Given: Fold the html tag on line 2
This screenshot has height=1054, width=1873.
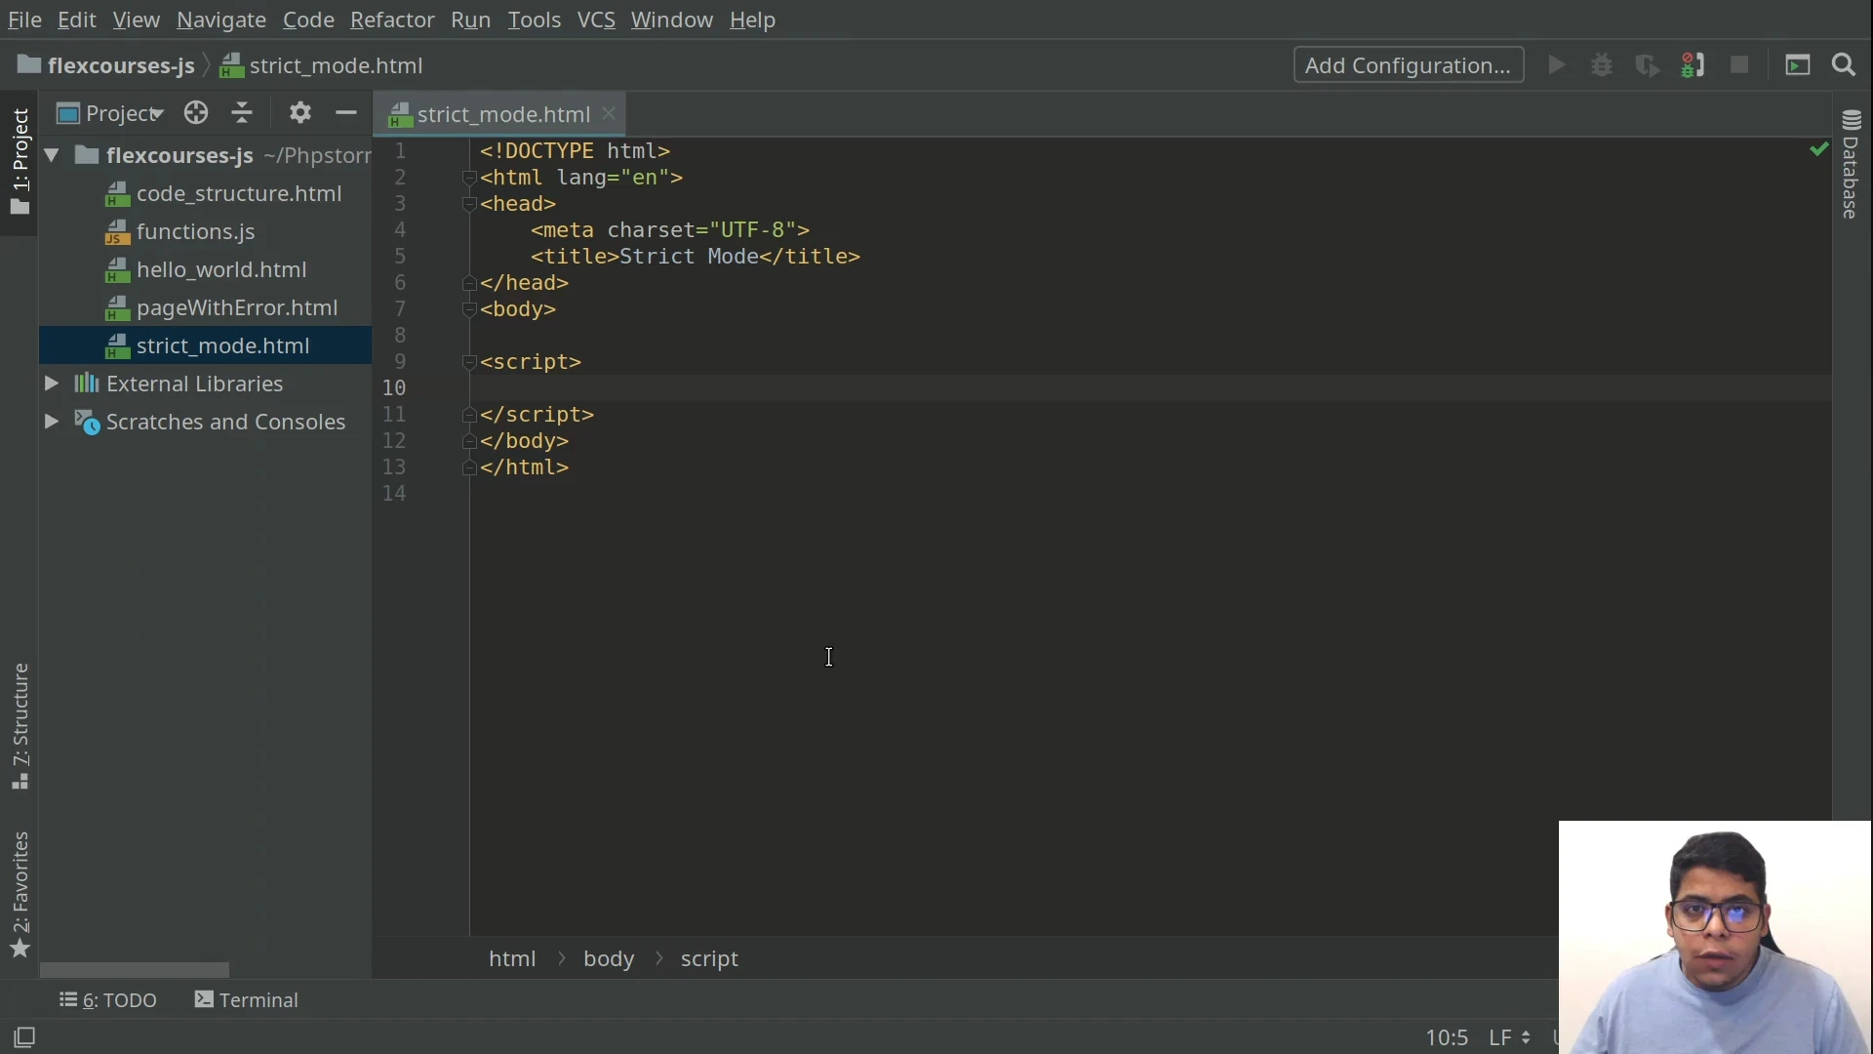Looking at the screenshot, I should click(x=469, y=178).
